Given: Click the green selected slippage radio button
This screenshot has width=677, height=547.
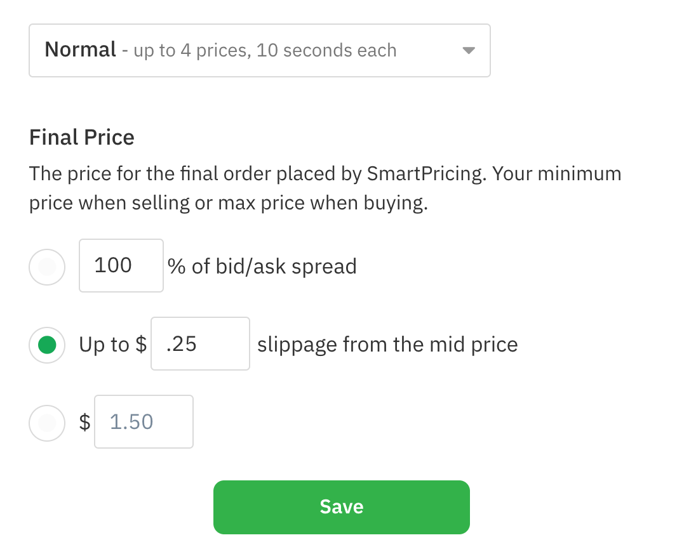Looking at the screenshot, I should tap(47, 345).
